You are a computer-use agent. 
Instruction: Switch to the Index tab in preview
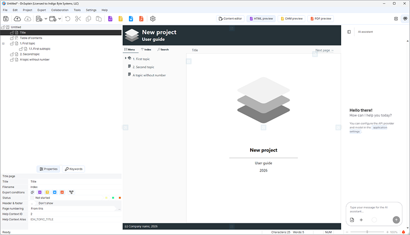(146, 49)
